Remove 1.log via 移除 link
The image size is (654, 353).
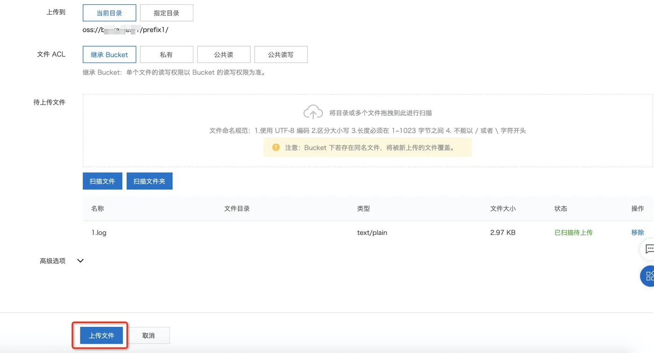[638, 233]
